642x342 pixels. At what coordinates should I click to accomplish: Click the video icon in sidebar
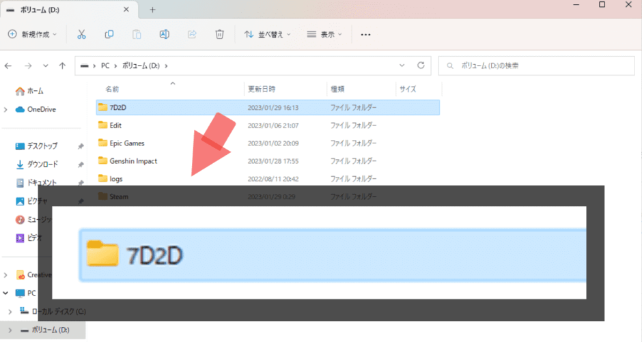(x=20, y=238)
